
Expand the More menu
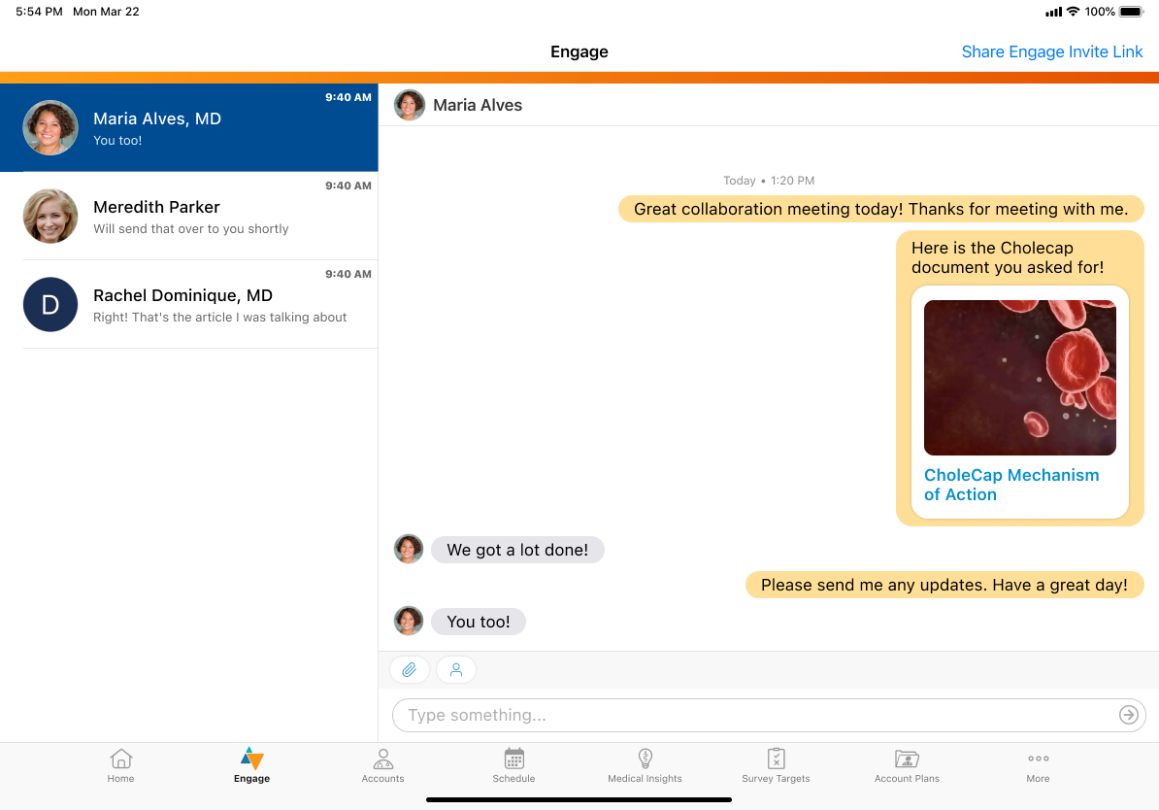[1038, 764]
